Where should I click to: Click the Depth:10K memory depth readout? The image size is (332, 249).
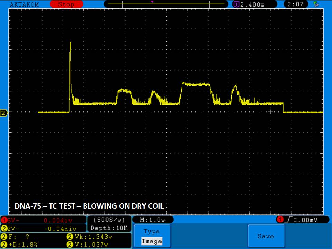109,228
